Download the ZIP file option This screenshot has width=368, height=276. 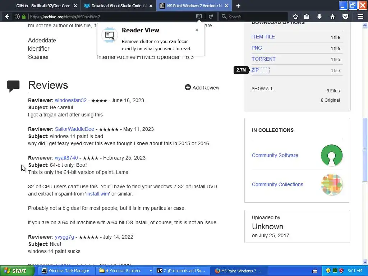tap(255, 70)
